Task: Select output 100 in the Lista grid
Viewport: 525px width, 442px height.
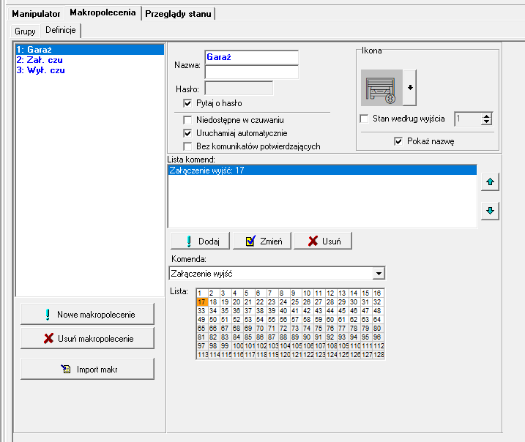Action: pyautogui.click(x=238, y=346)
